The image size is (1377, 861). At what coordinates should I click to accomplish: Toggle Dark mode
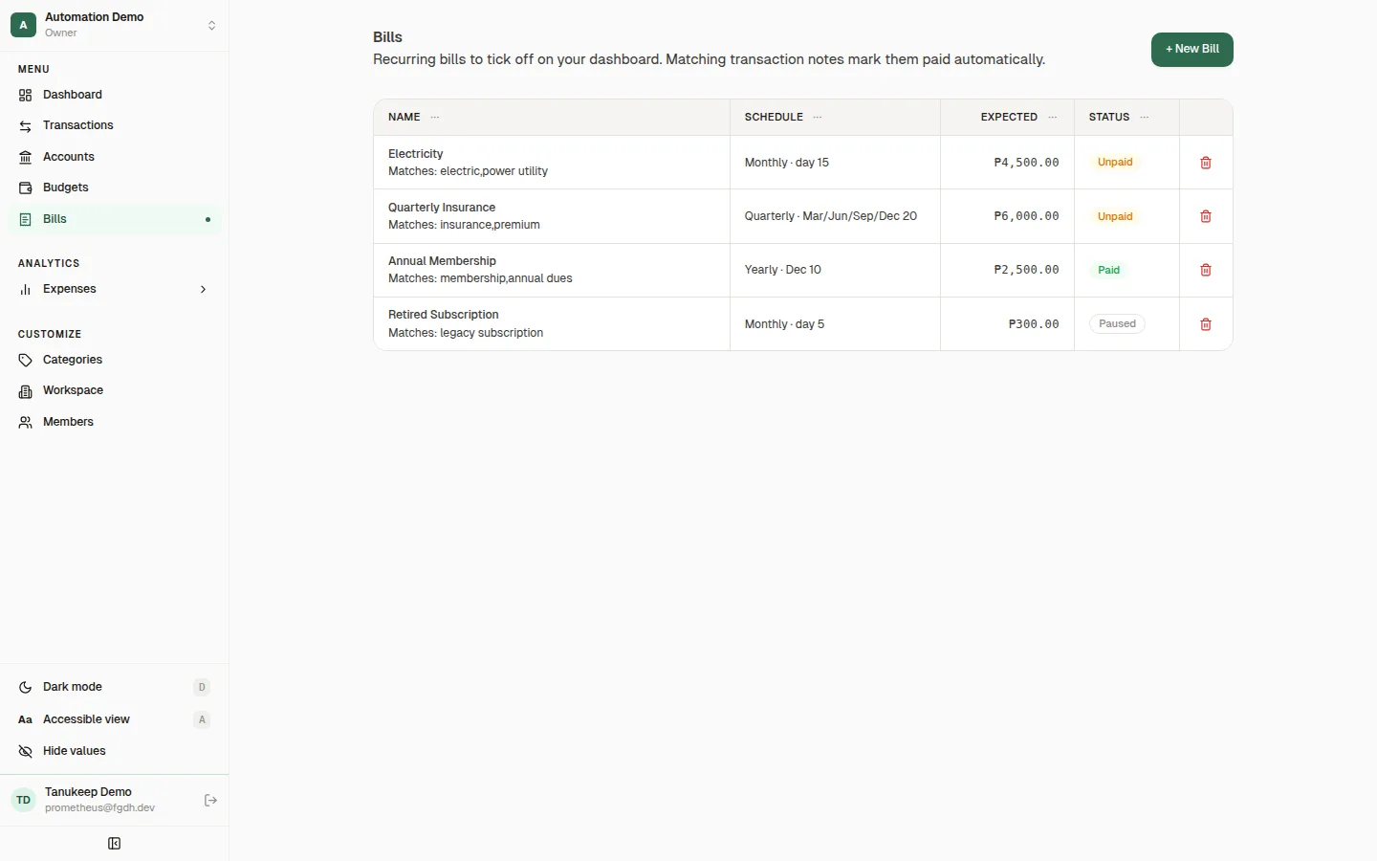tap(115, 687)
